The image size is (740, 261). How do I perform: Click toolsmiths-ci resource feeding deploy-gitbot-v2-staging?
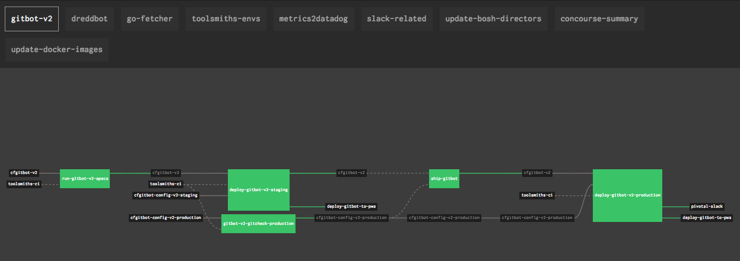166,184
